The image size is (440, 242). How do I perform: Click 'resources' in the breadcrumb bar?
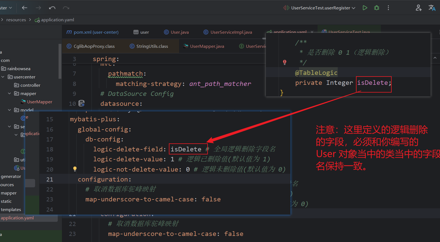coord(16,20)
